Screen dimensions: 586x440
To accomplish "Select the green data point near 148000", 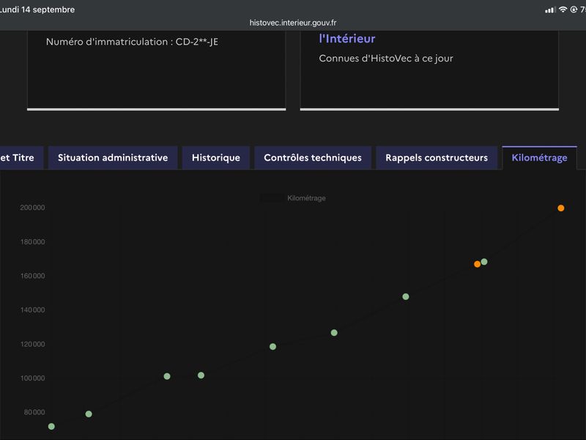I will coord(406,297).
